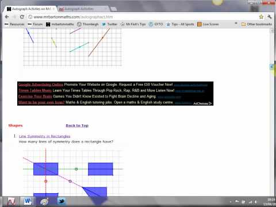Open the Other bookmarks folder
Image resolution: width=276 pixels, height=207 pixels.
click(256, 24)
